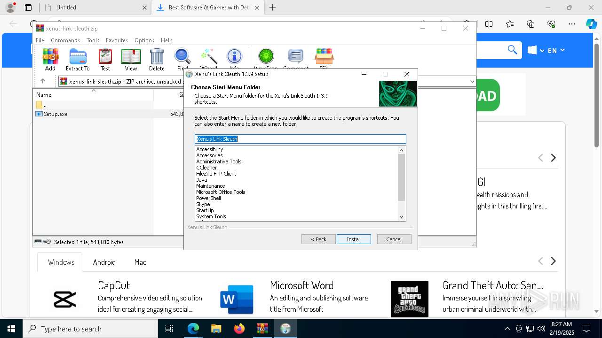Open Edge collections icon

click(x=531, y=24)
